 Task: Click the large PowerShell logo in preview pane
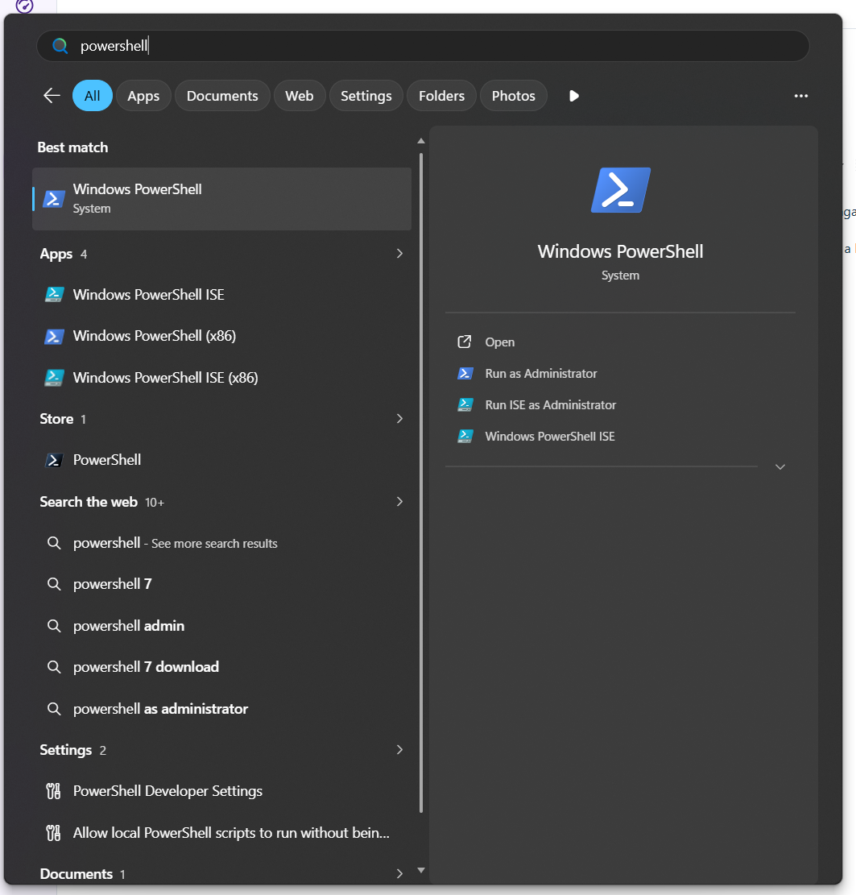[621, 190]
